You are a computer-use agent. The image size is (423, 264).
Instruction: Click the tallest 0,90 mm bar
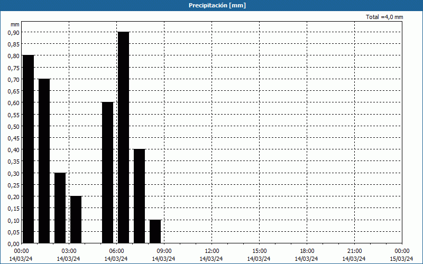pyautogui.click(x=124, y=138)
